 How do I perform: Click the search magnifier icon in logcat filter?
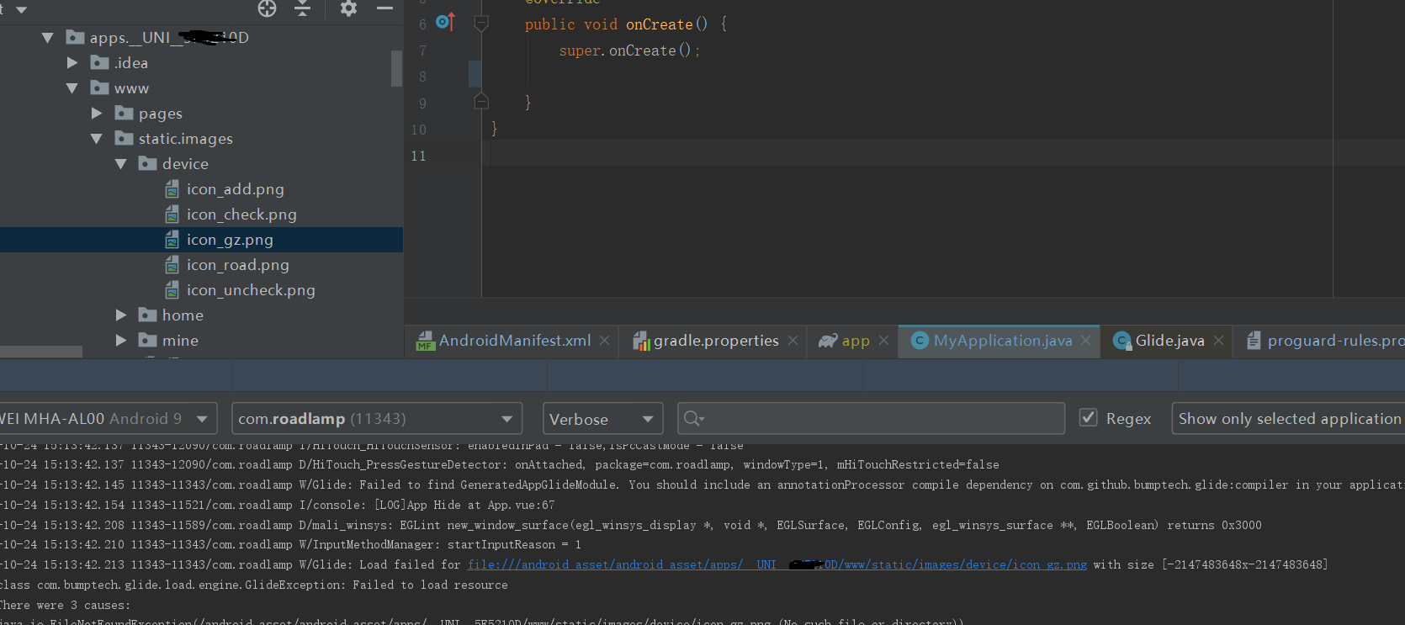click(x=693, y=418)
